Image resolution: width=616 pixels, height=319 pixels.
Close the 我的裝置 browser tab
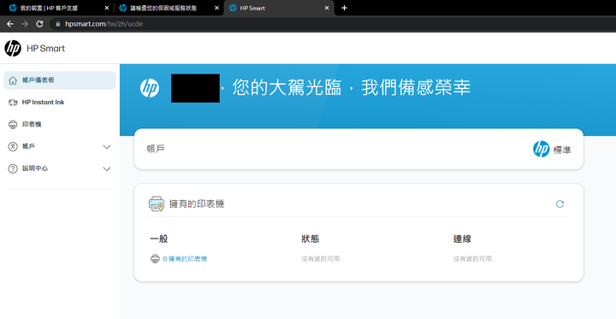point(106,8)
